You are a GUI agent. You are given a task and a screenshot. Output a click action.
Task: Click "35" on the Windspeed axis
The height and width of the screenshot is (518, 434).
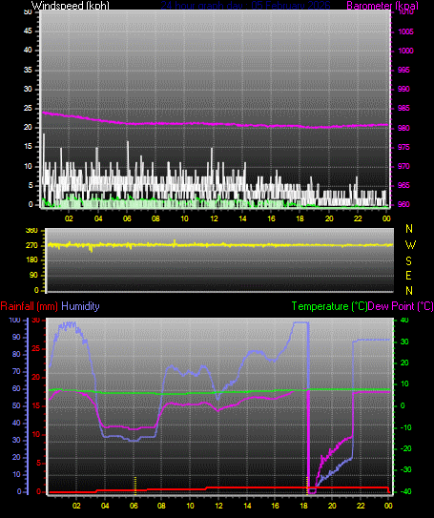click(x=28, y=70)
